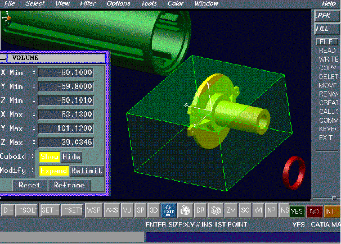Click the Reframe button
Image resolution: width=341 pixels, height=244 pixels.
[69, 185]
